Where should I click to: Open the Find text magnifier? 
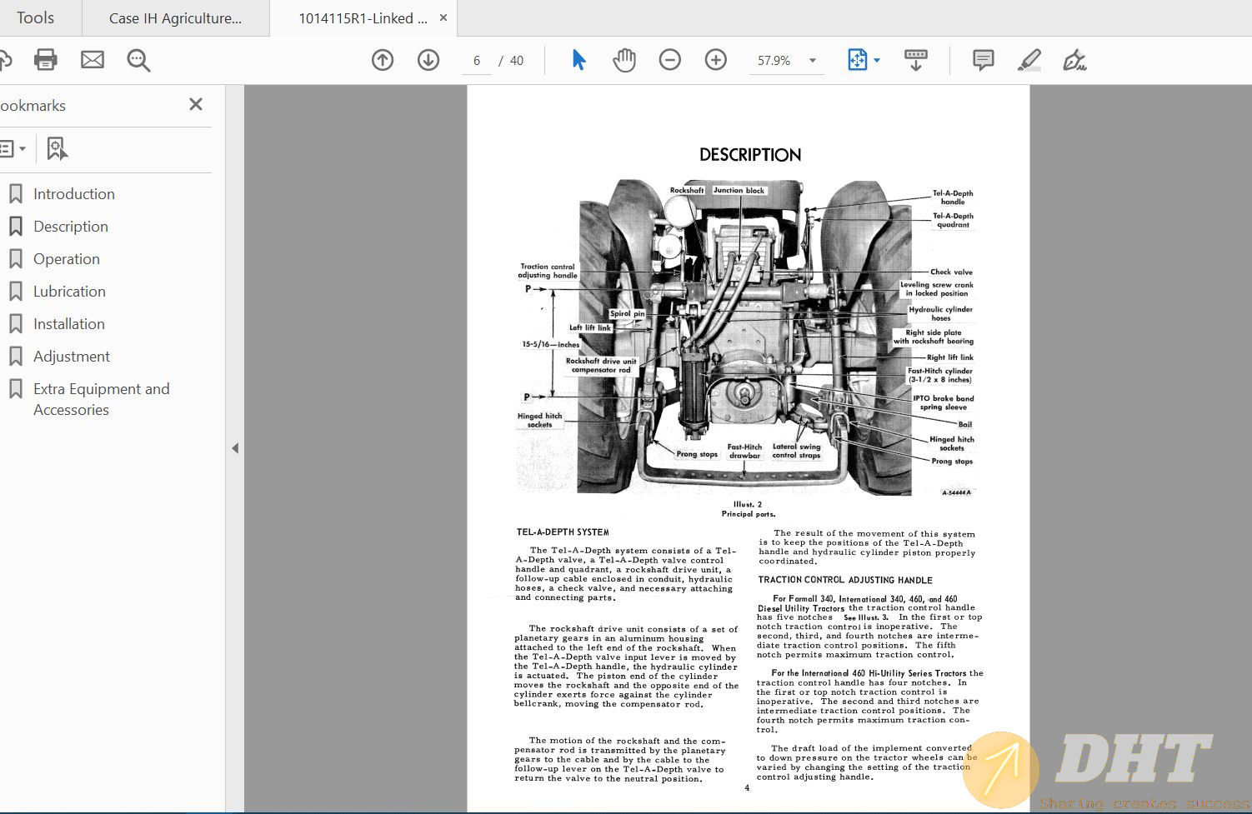(138, 60)
